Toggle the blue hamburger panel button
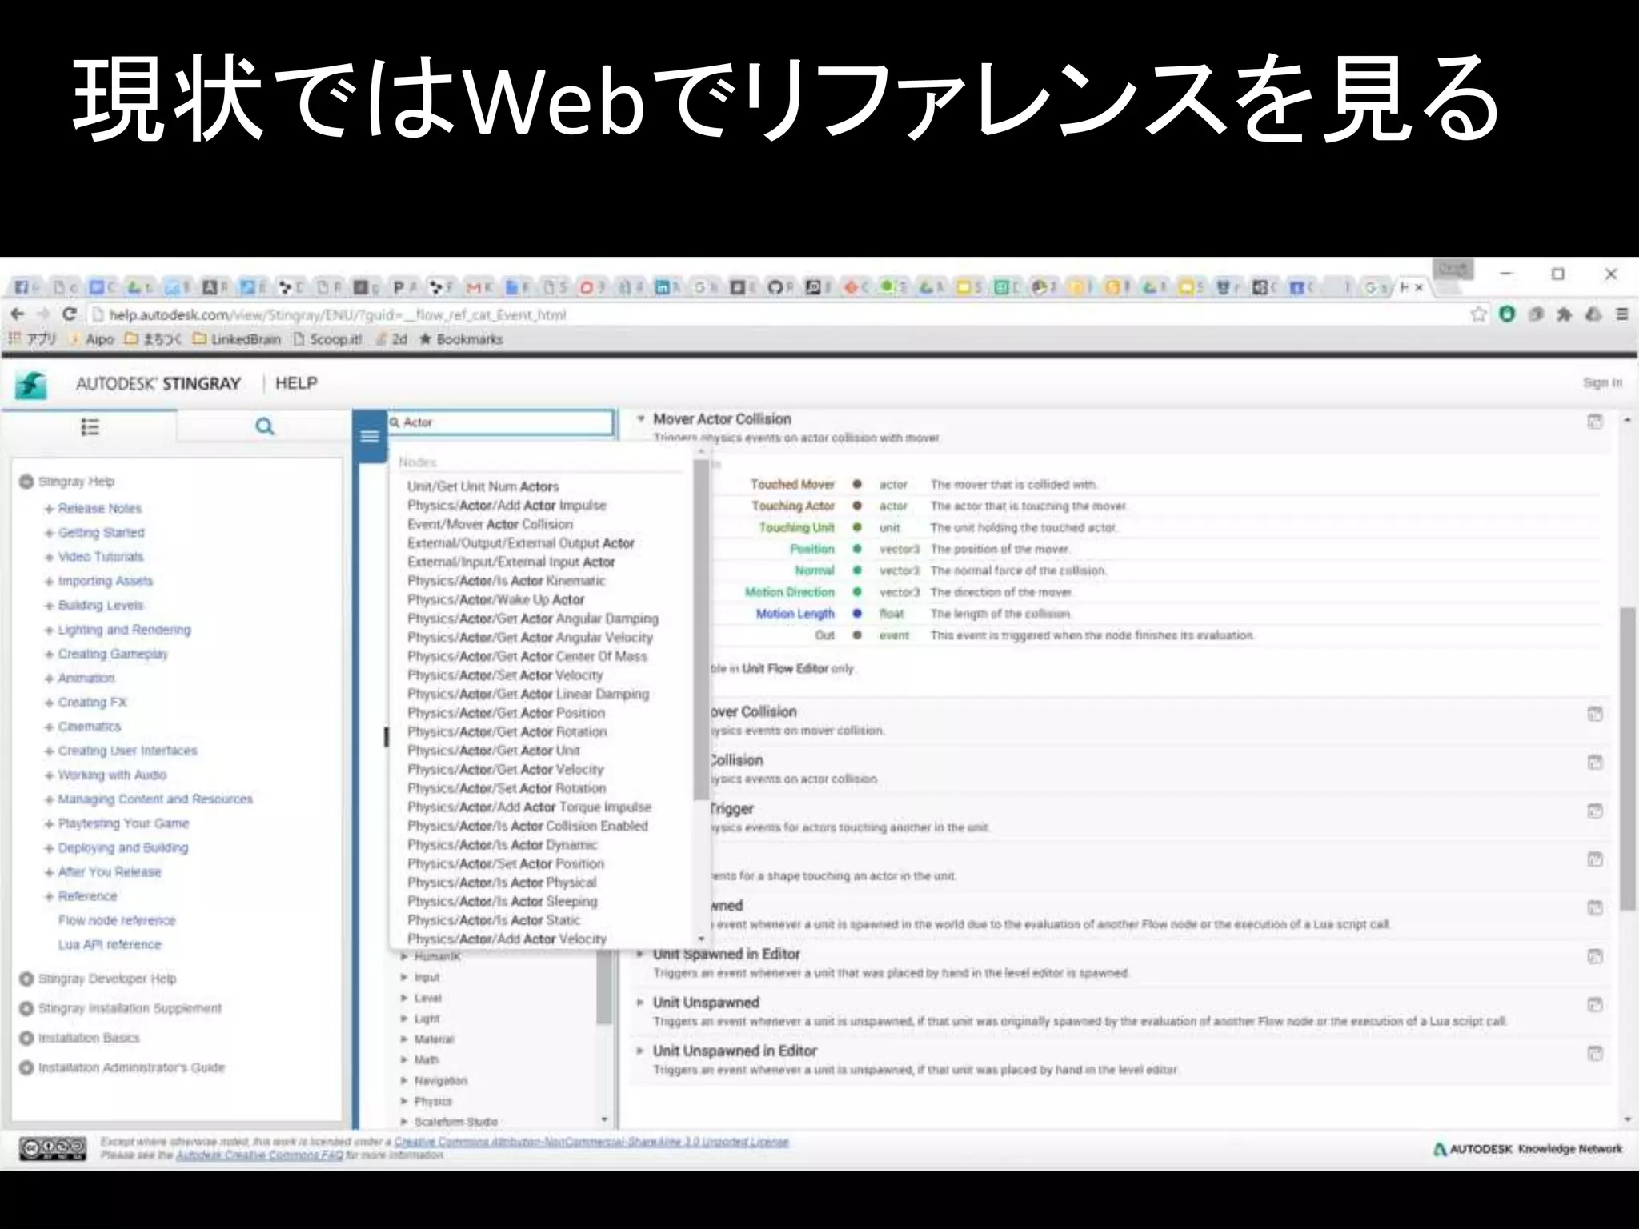This screenshot has height=1229, width=1639. tap(369, 436)
